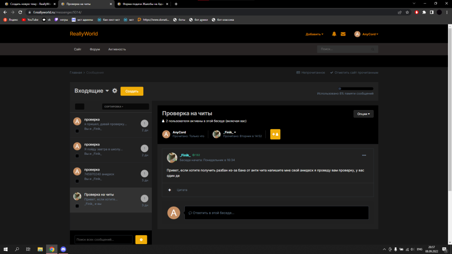Image resolution: width=452 pixels, height=254 pixels.
Task: Bookmark this page with star icon
Action: click(x=407, y=12)
